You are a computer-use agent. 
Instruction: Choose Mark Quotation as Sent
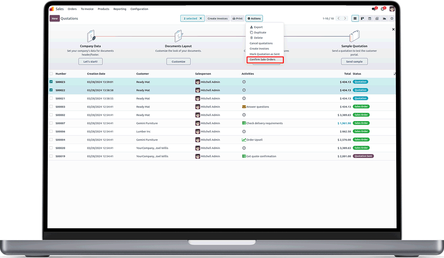pyautogui.click(x=265, y=54)
